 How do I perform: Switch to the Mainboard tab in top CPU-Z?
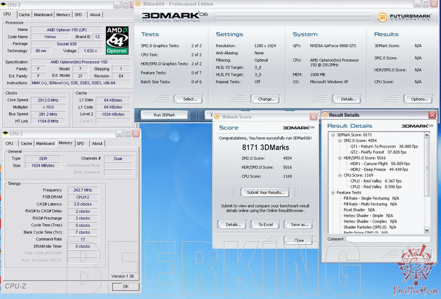coord(43,15)
